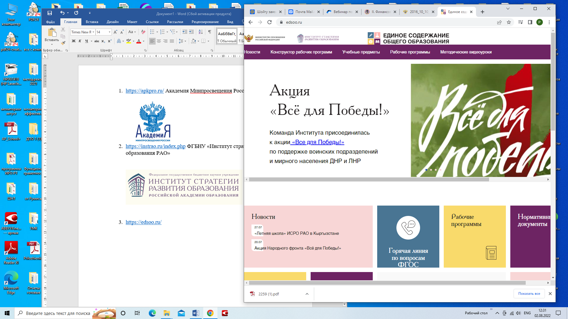Screen dimensions: 568x319
Task: Click the Sort A-Я icon
Action: tap(201, 32)
